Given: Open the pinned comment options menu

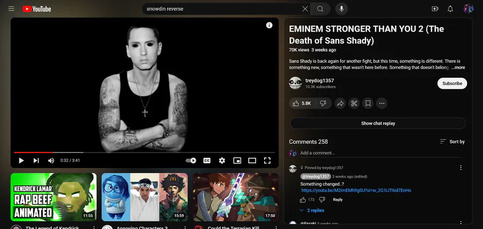Looking at the screenshot, I should point(461,167).
